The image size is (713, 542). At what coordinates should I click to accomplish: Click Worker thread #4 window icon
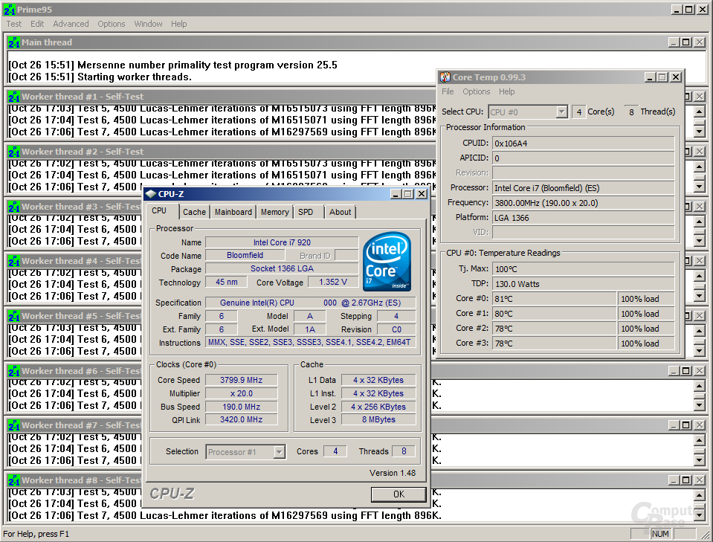pos(13,261)
